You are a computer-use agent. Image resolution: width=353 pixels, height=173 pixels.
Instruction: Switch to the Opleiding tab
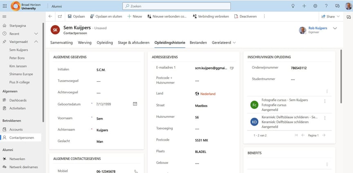[105, 43]
